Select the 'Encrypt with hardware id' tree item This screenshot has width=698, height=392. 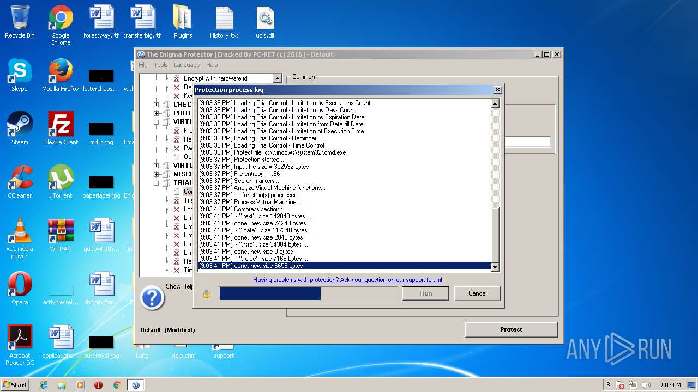(x=215, y=78)
